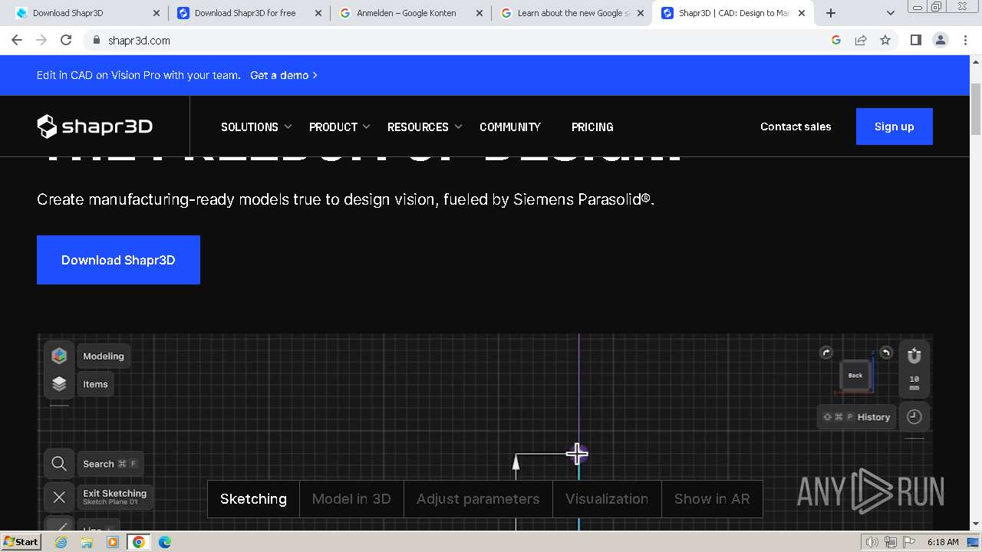This screenshot has height=552, width=982.
Task: Open File Explorer from the taskbar
Action: (87, 542)
